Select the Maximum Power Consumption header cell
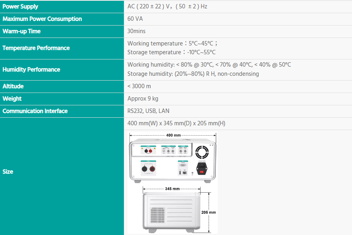This screenshot has height=235, width=352. (42, 19)
